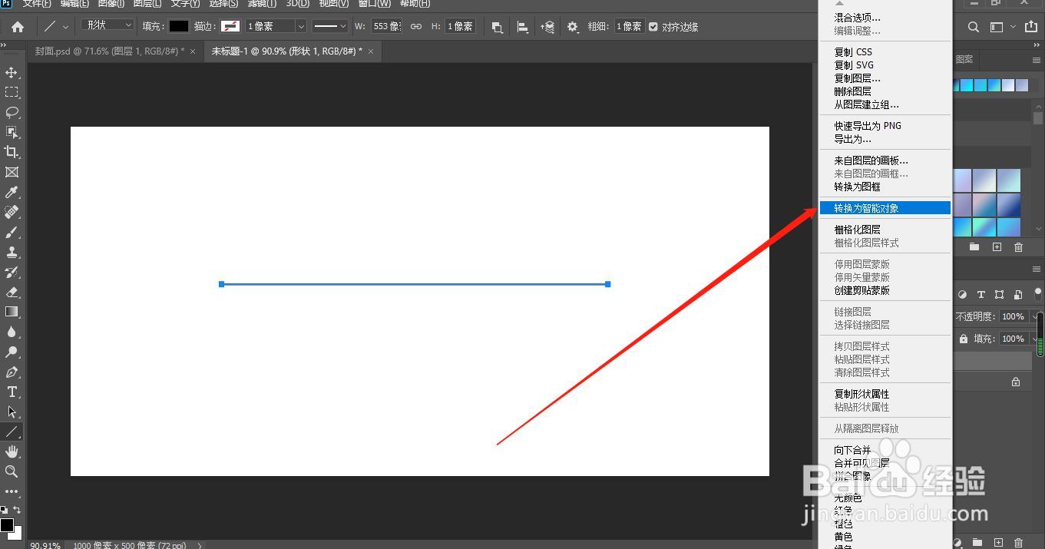Toggle the 对齐边缘 checkbox
1045x549 pixels.
pyautogui.click(x=653, y=27)
